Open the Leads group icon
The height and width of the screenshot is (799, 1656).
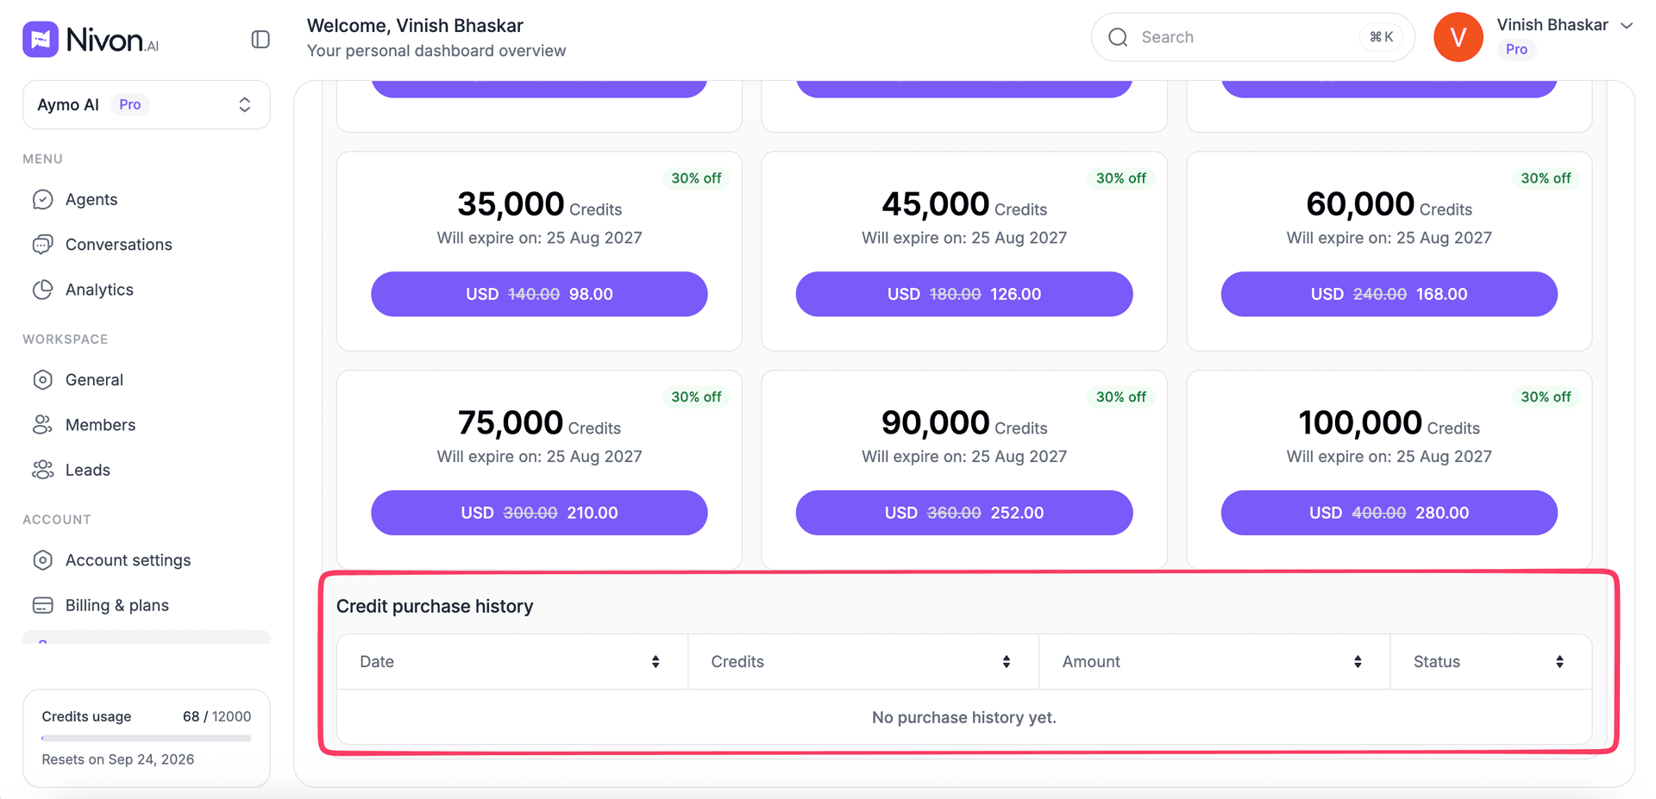pyautogui.click(x=42, y=470)
